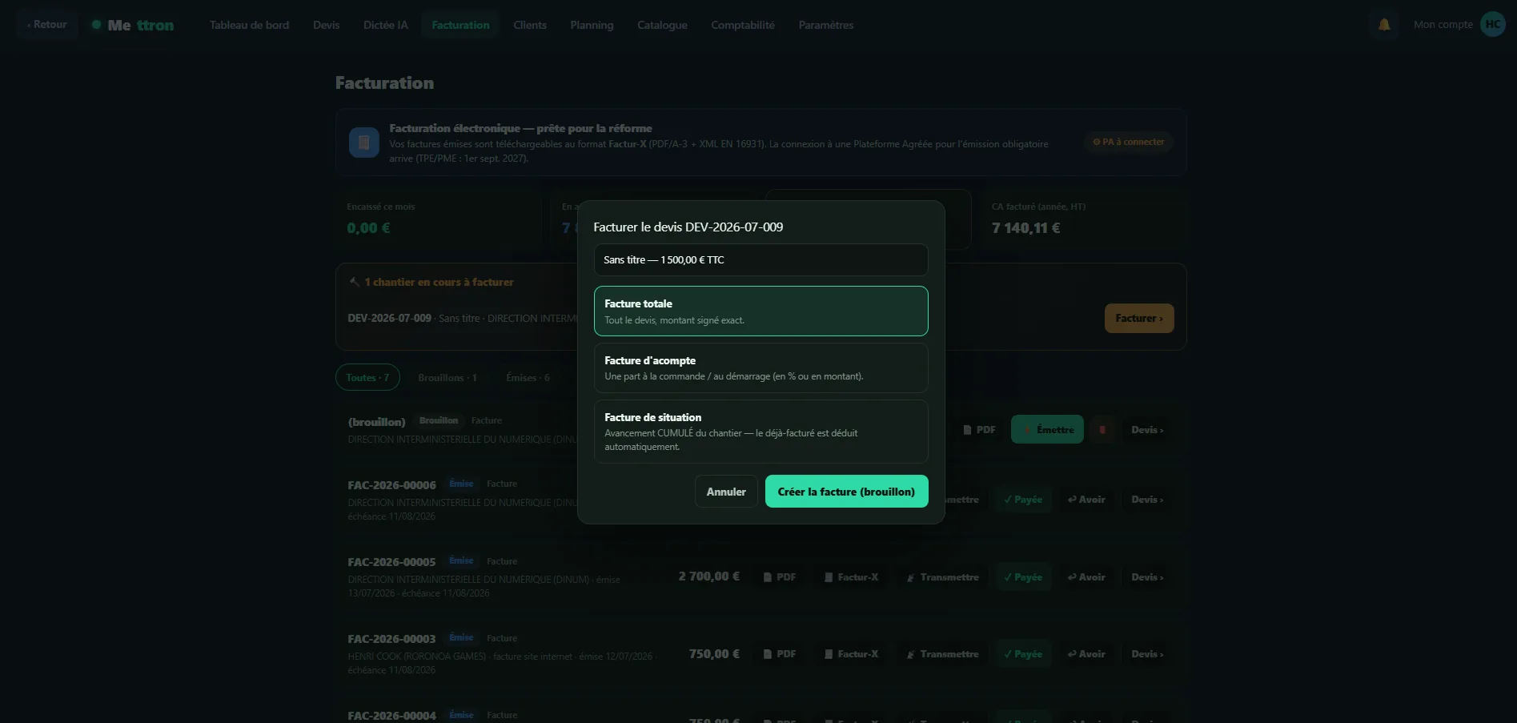
Task: Click the notification bell icon
Action: (x=1384, y=25)
